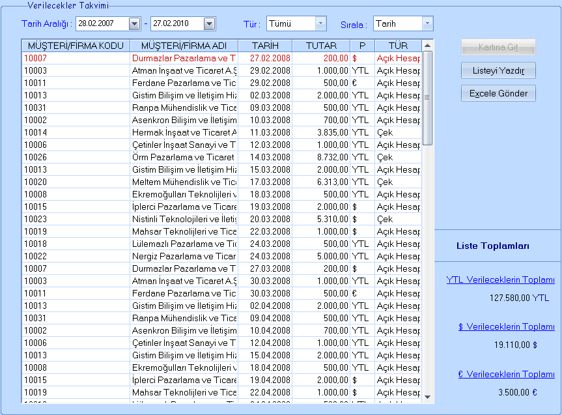Image resolution: width=562 pixels, height=415 pixels.
Task: Click the Nergiz Pazarlama name cell
Action: 184,257
